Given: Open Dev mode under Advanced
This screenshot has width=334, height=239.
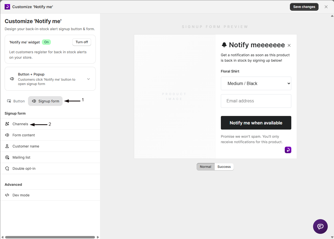Looking at the screenshot, I should click(50, 195).
